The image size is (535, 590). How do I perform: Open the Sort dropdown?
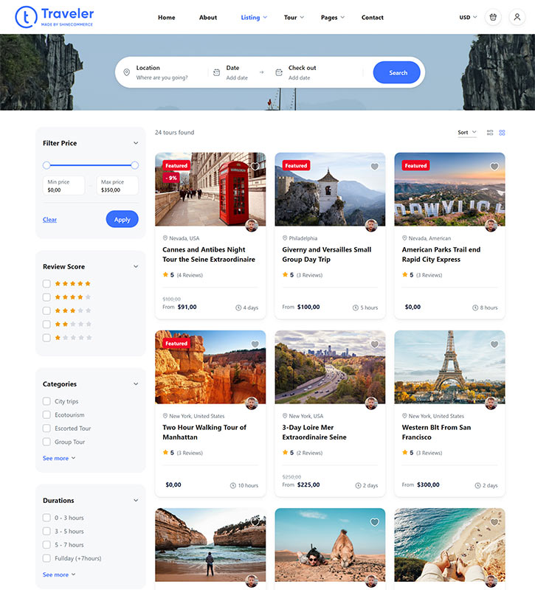[x=466, y=133]
